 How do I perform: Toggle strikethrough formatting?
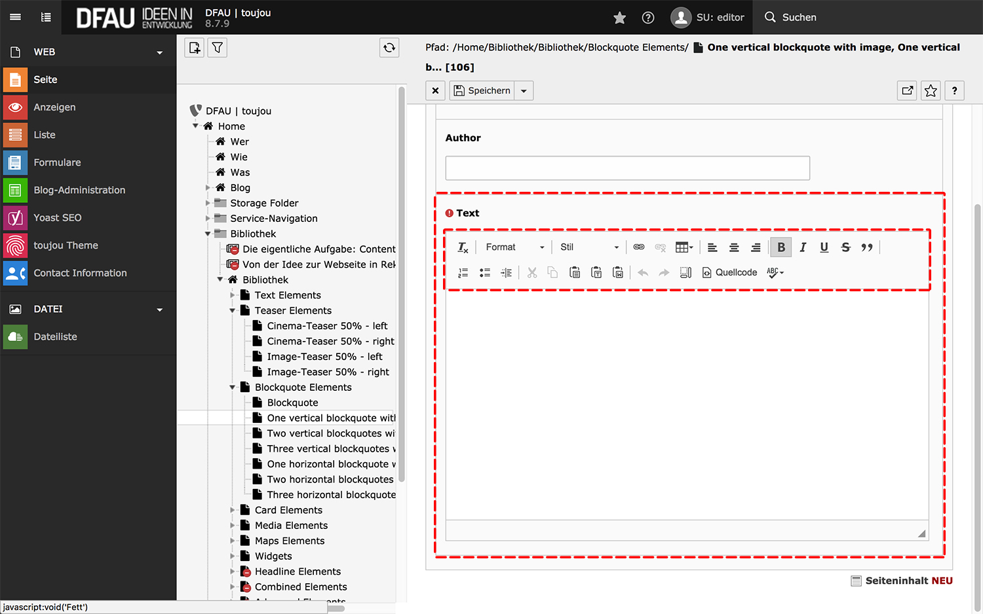click(x=846, y=247)
